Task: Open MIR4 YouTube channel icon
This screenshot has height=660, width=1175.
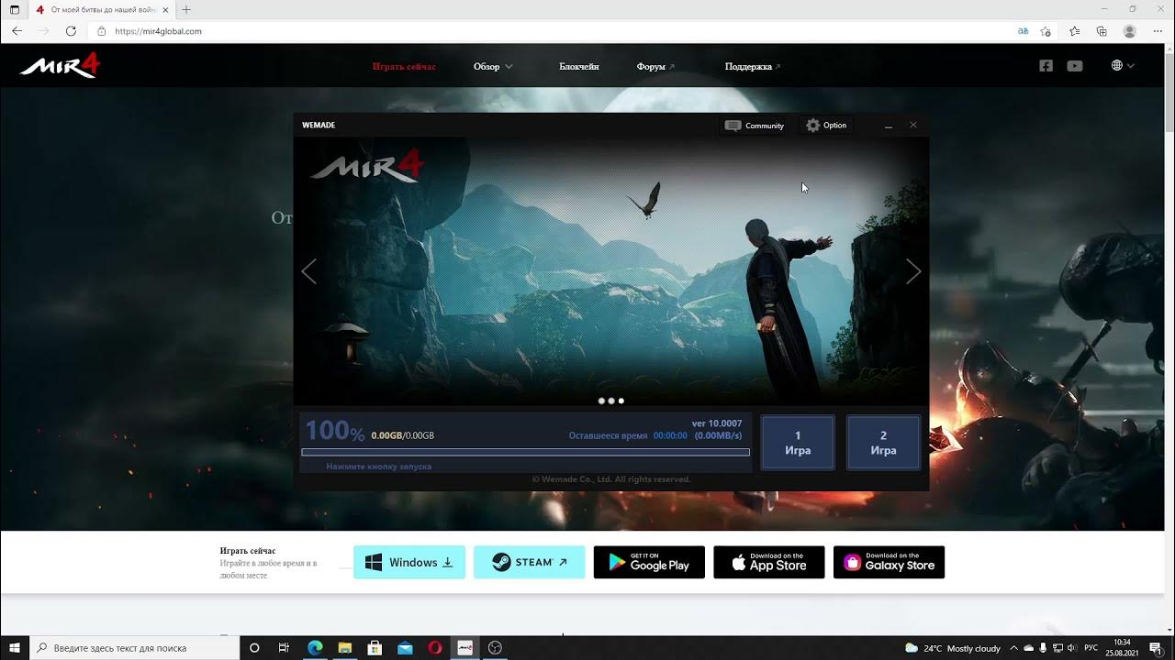Action: pos(1075,66)
